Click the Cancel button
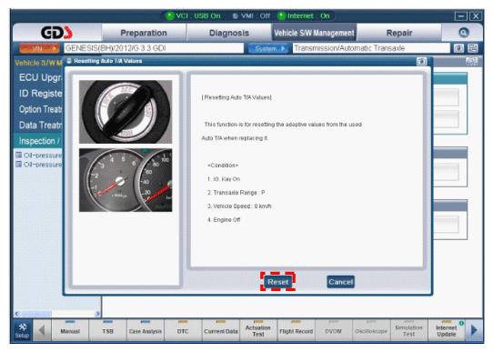This screenshot has width=493, height=352. click(x=340, y=282)
